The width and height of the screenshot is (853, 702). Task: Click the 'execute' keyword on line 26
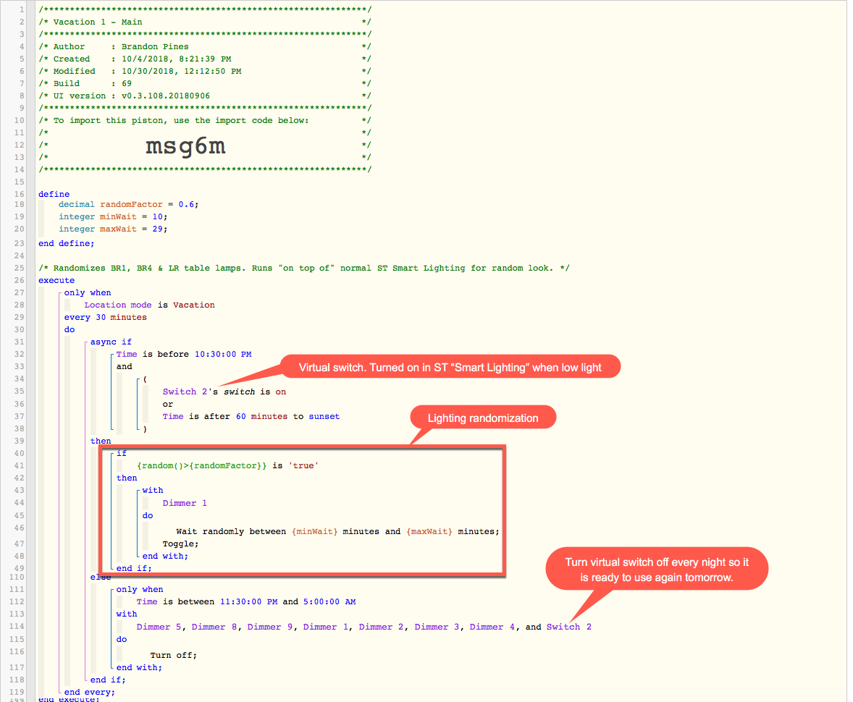point(56,281)
